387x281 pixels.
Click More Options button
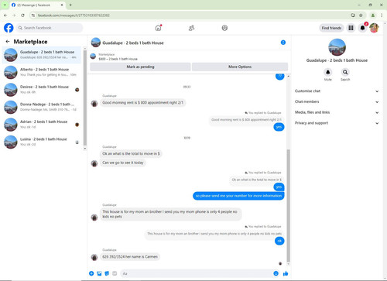coord(240,67)
